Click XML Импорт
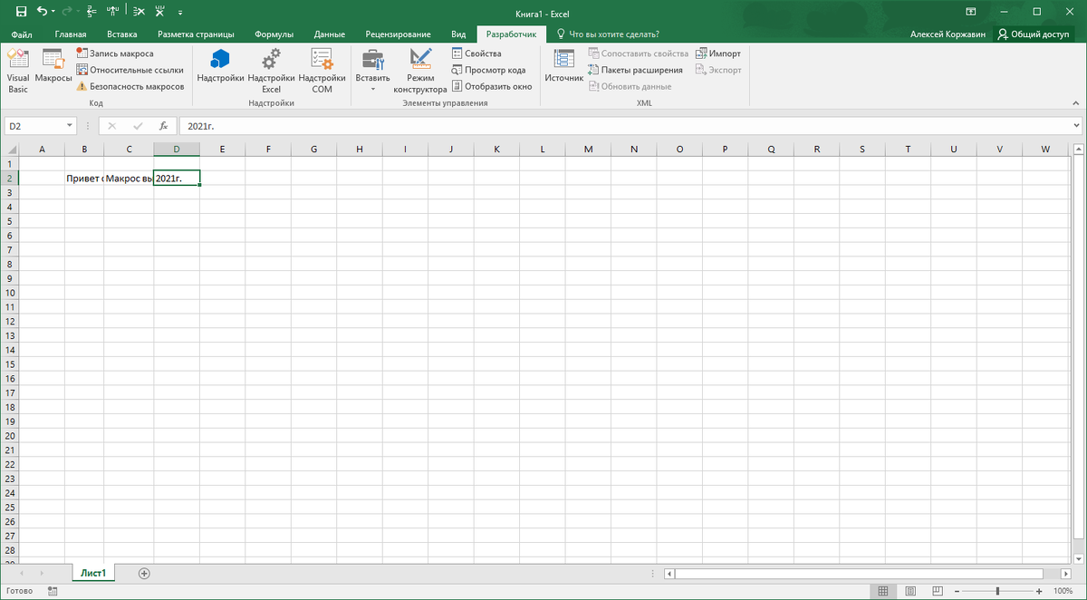Viewport: 1087px width, 600px height. 717,53
